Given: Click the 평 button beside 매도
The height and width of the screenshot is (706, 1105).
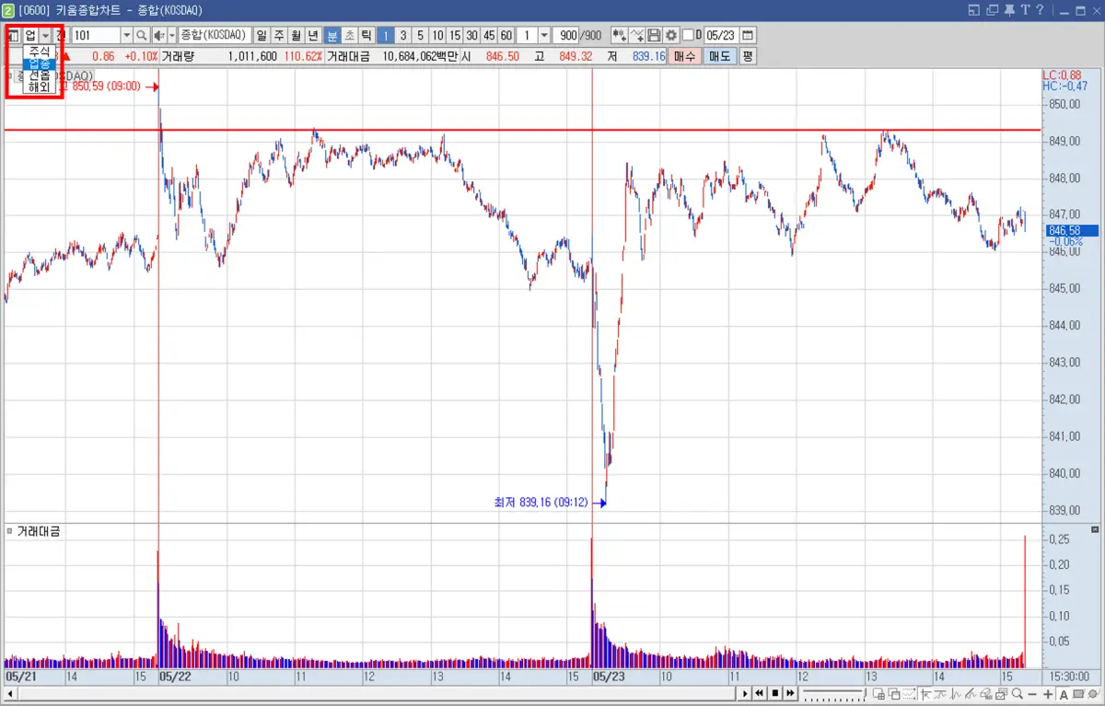Looking at the screenshot, I should point(748,56).
